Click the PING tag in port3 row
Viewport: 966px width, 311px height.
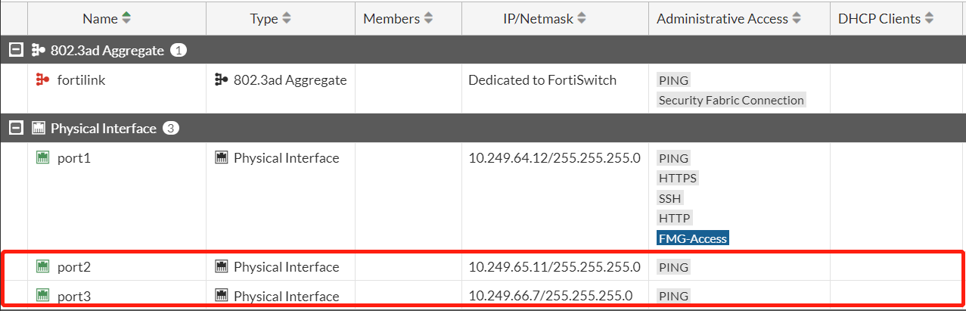pos(673,296)
